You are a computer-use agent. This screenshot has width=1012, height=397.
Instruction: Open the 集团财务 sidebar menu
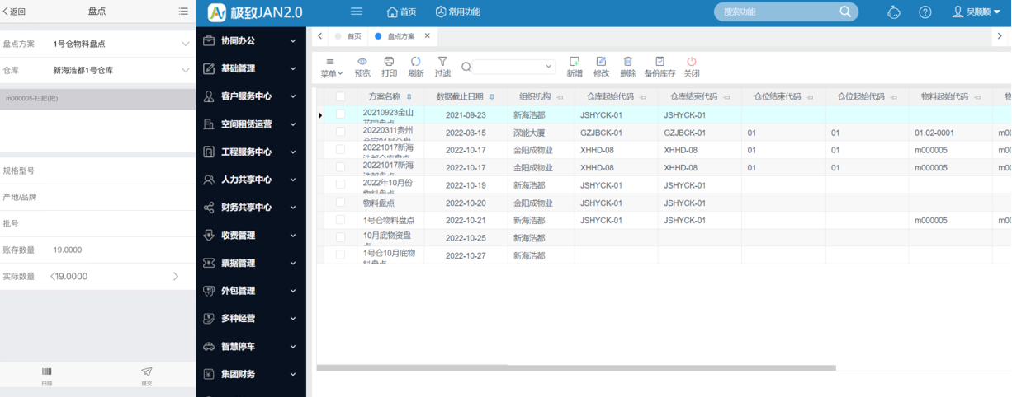[x=250, y=375]
